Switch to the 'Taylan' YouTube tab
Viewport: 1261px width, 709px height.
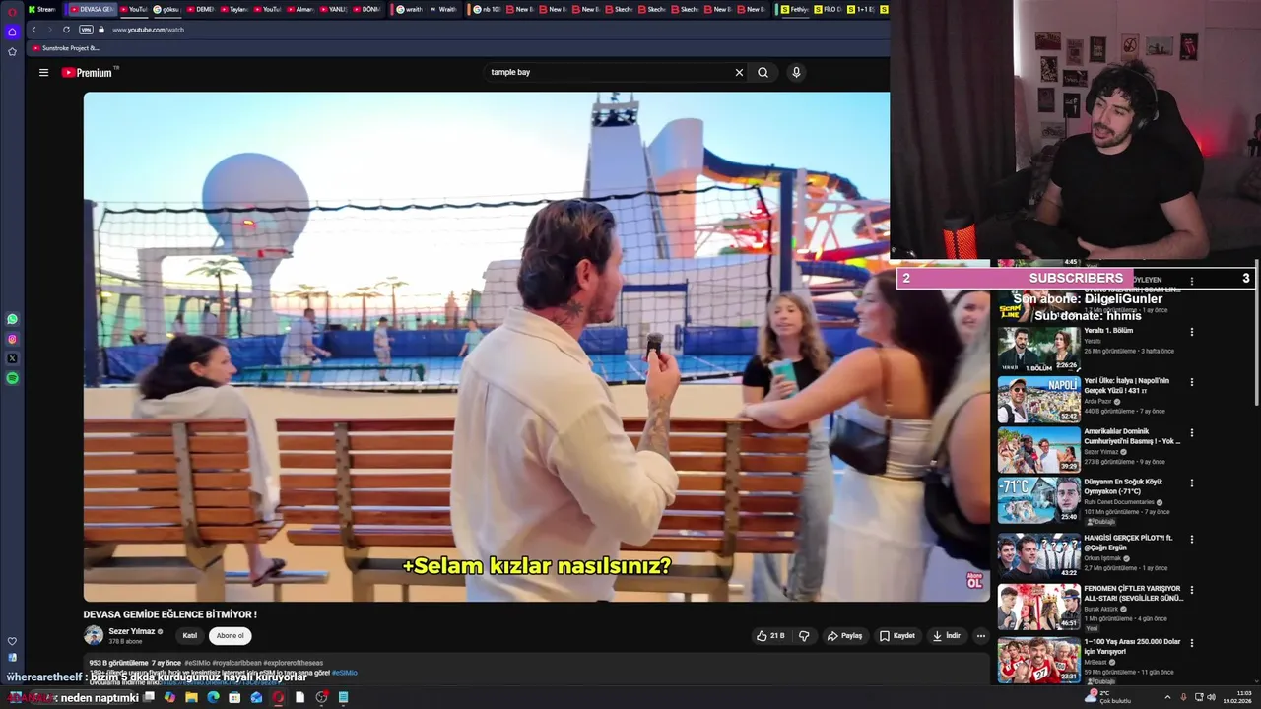232,9
